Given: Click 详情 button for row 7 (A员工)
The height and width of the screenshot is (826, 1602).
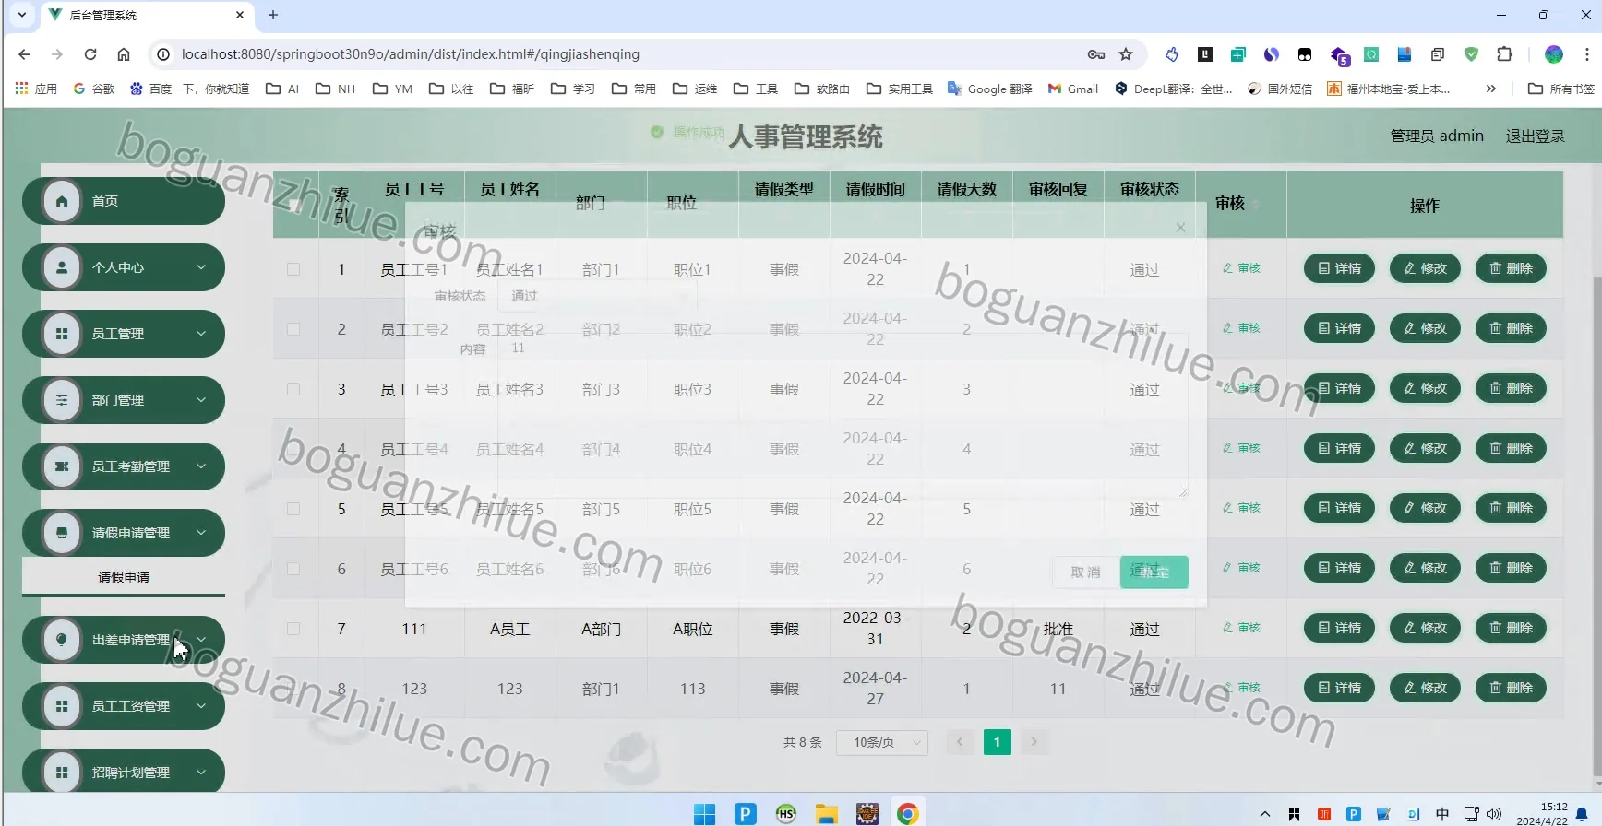Looking at the screenshot, I should coord(1339,628).
